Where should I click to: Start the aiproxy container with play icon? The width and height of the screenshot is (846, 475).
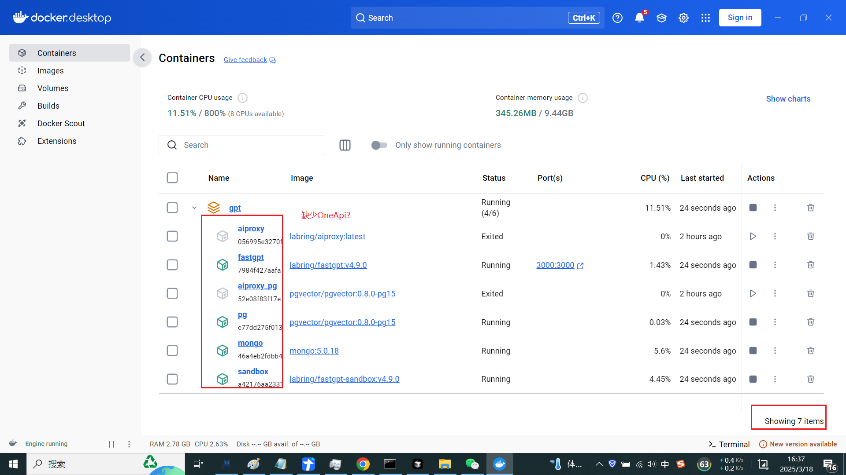pos(753,236)
